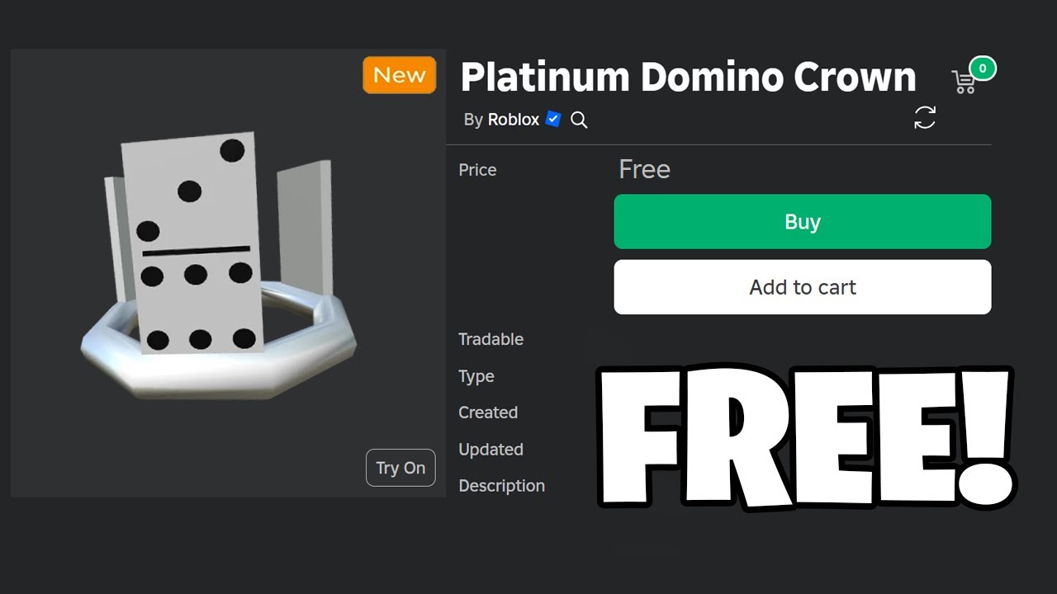The width and height of the screenshot is (1057, 594).
Task: Click the blue verified badge
Action: click(553, 120)
